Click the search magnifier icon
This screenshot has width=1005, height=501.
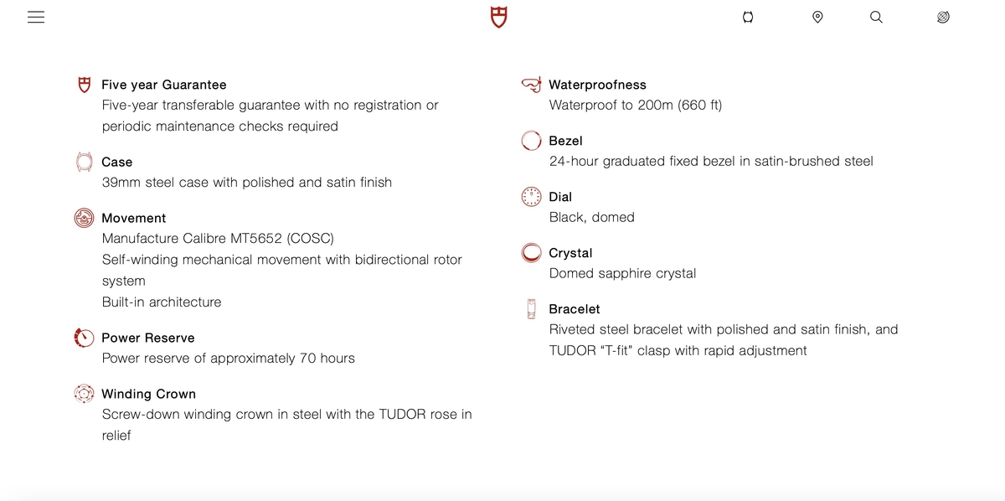pos(876,18)
